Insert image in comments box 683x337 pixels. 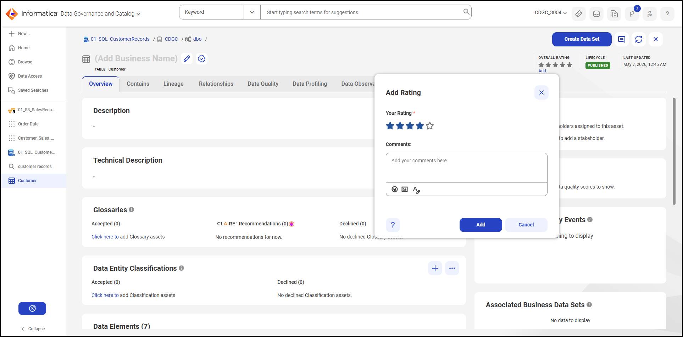click(x=405, y=189)
